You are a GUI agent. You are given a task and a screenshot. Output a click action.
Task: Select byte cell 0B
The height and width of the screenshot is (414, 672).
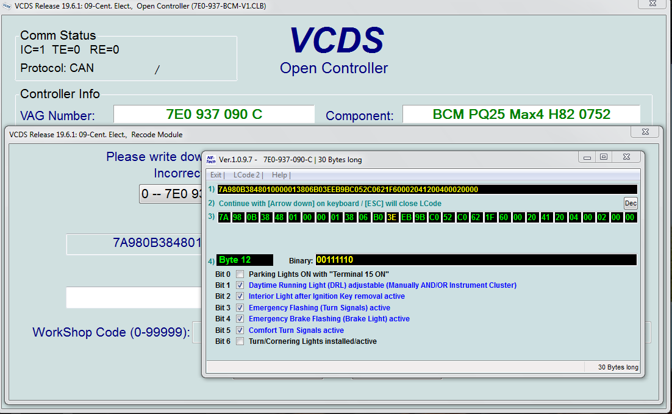(x=252, y=217)
